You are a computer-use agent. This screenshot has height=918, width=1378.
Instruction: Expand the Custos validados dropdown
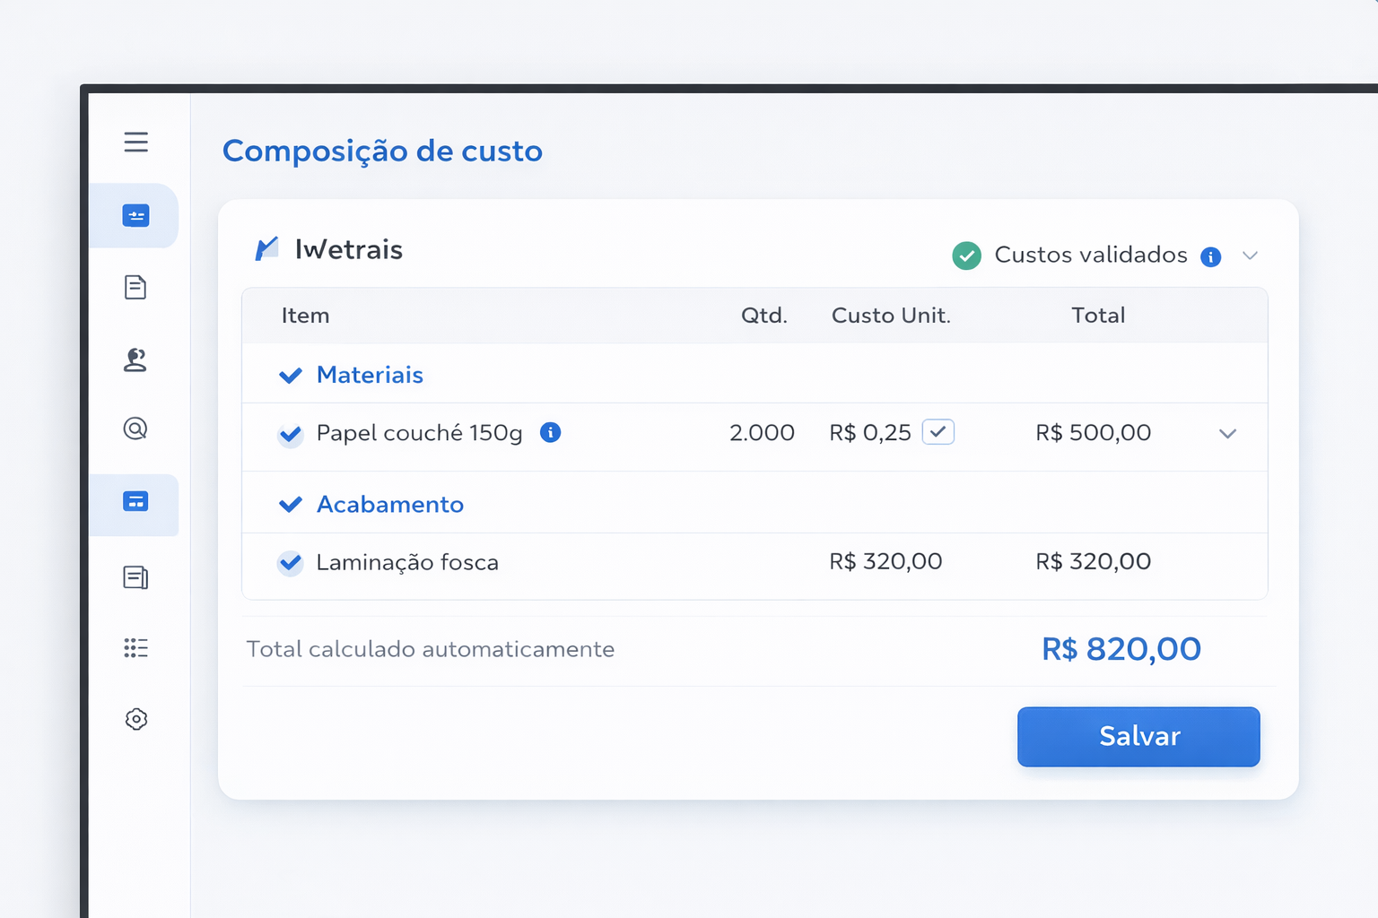[x=1251, y=255]
